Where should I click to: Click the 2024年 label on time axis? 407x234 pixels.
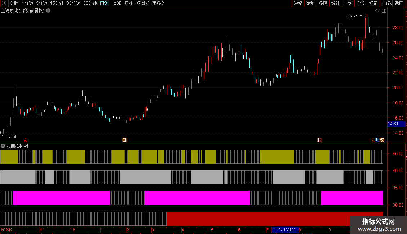tap(8, 230)
